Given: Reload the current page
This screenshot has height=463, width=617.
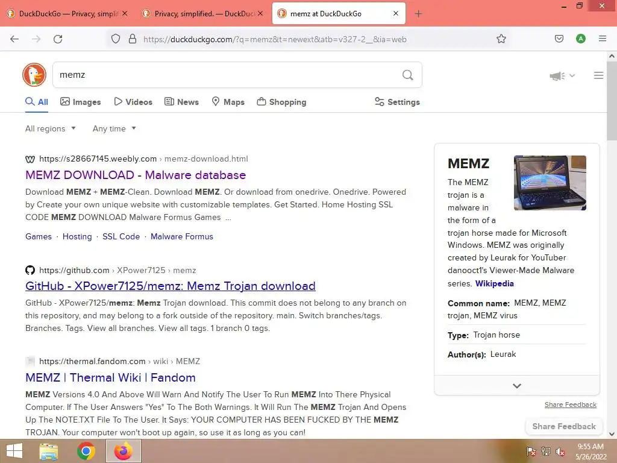Looking at the screenshot, I should (x=58, y=39).
